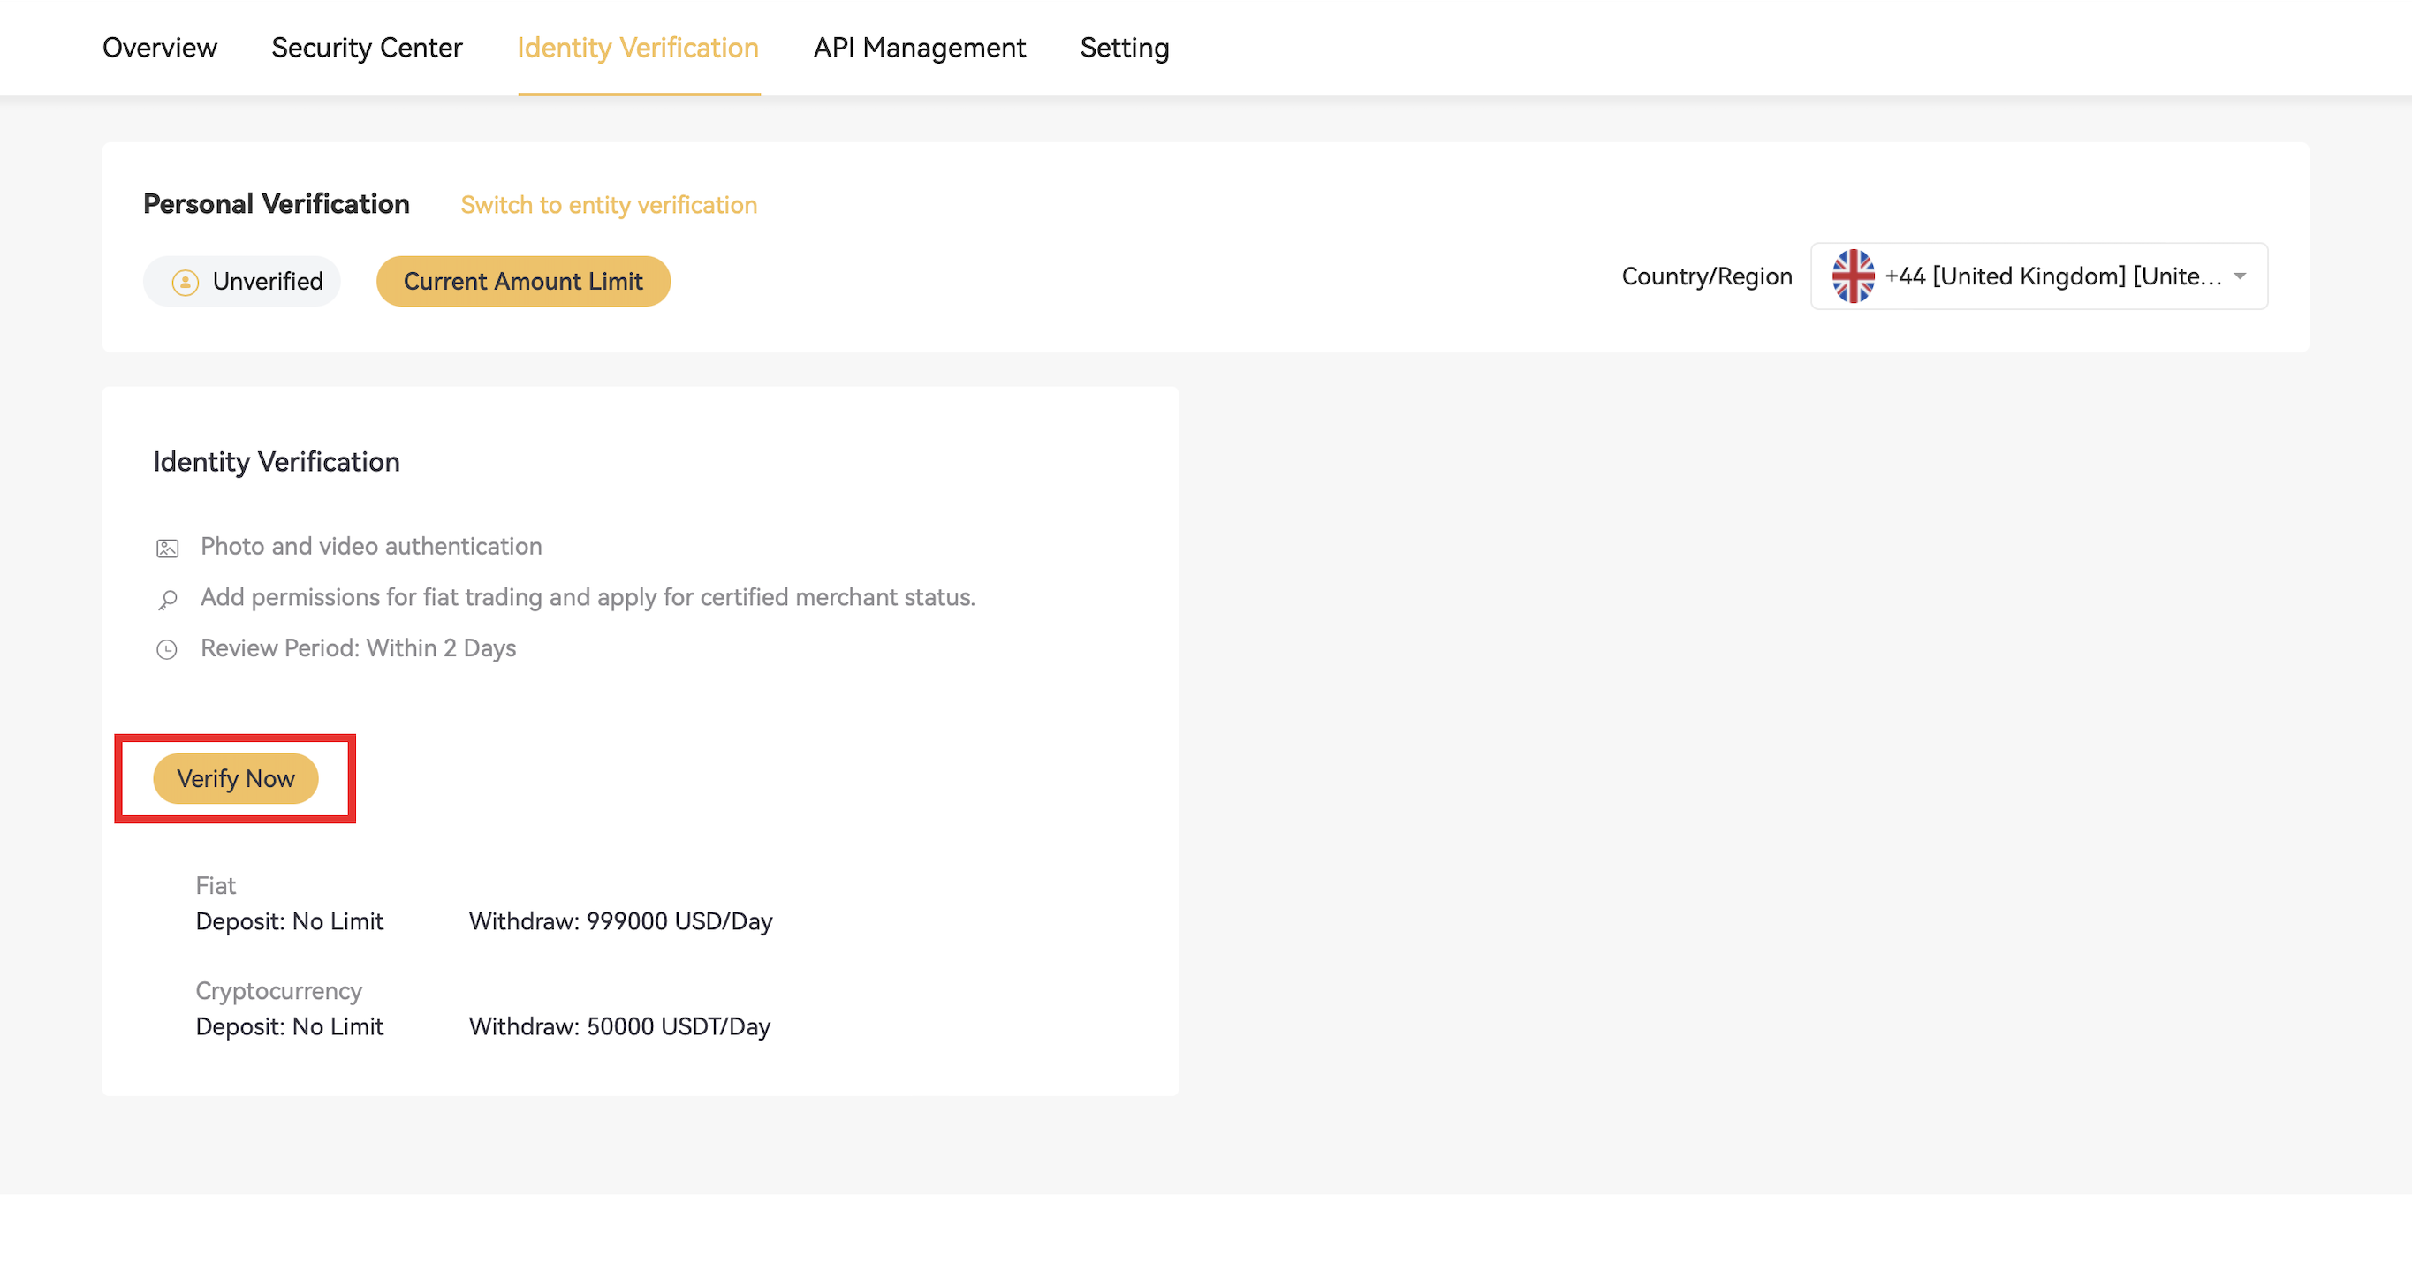The image size is (2412, 1279).
Task: Open the API Management tab
Action: pos(920,47)
